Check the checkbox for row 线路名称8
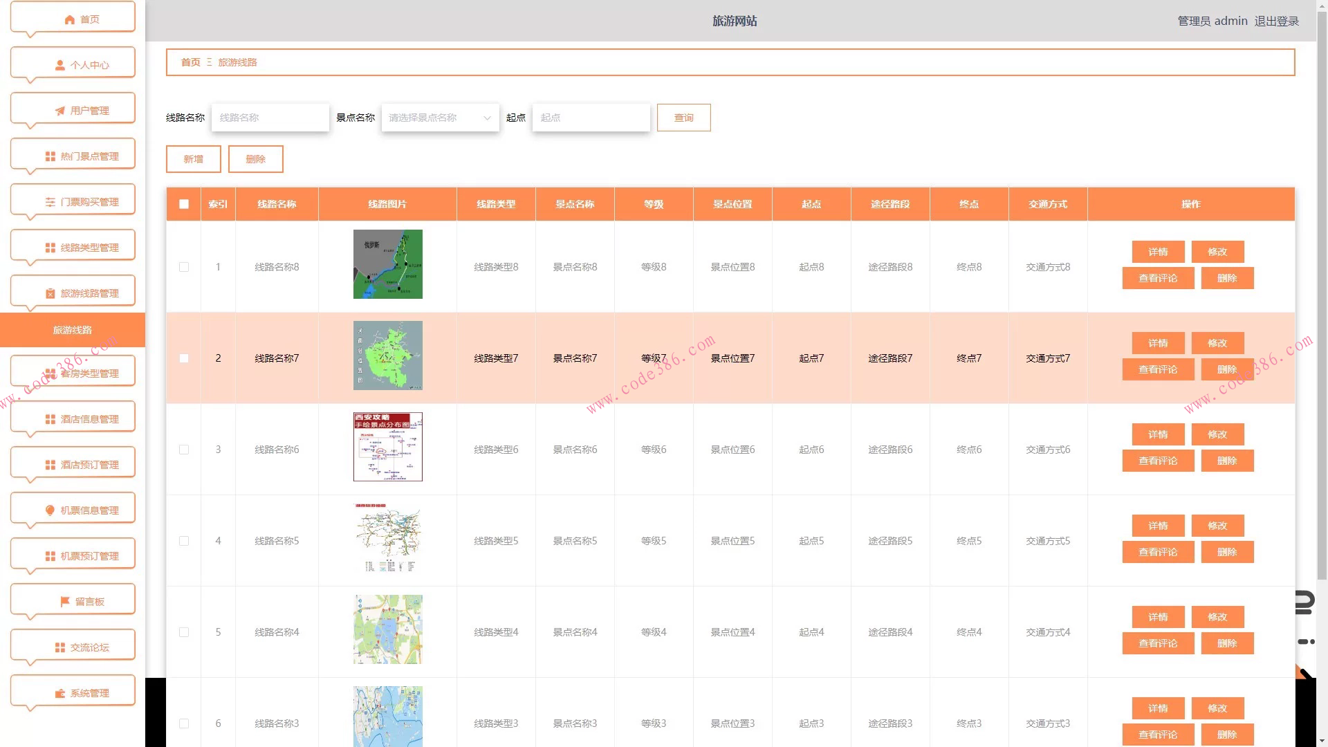Viewport: 1328px width, 747px height. 183,267
